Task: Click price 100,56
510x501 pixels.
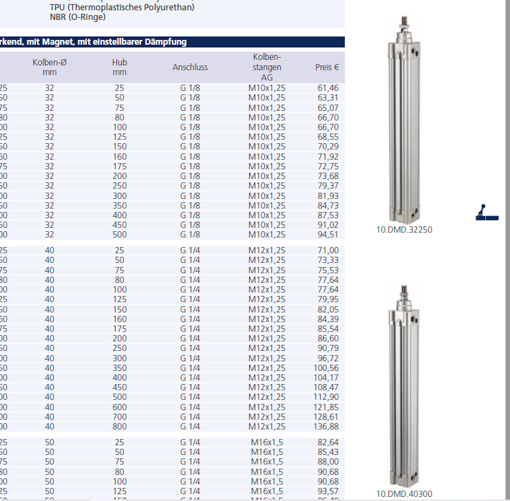Action: point(326,368)
